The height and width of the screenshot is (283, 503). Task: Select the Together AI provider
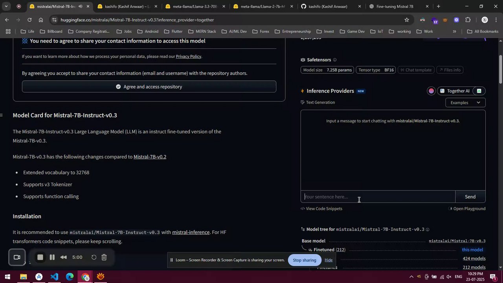(455, 91)
